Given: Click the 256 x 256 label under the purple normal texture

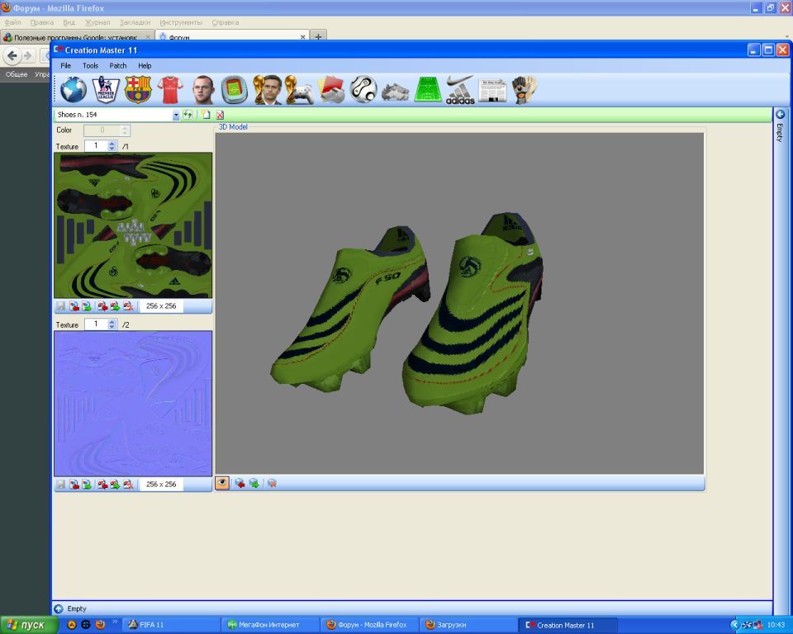Looking at the screenshot, I should [x=161, y=485].
